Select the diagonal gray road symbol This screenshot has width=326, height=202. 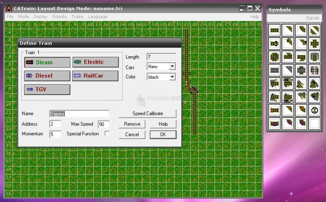pos(288,70)
